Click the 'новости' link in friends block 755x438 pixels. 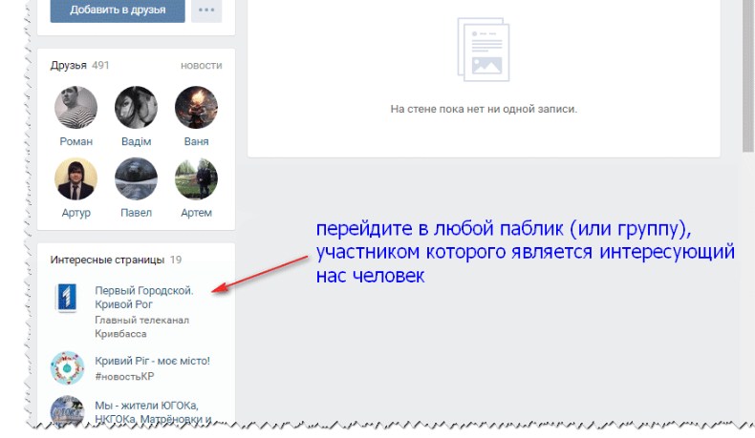(x=202, y=66)
